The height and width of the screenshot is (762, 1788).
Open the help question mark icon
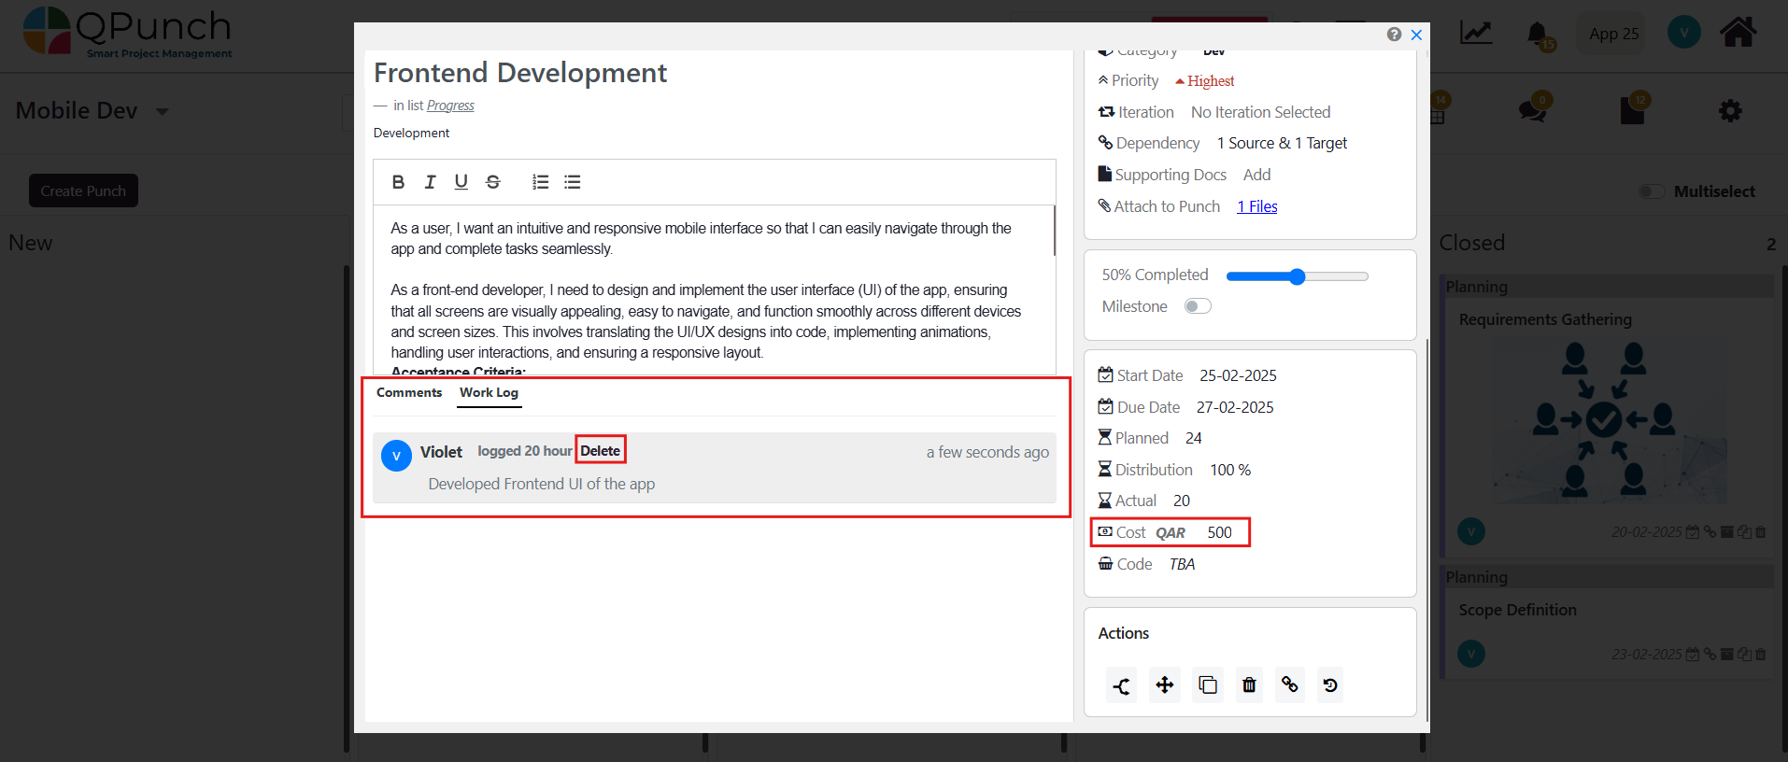pyautogui.click(x=1394, y=35)
